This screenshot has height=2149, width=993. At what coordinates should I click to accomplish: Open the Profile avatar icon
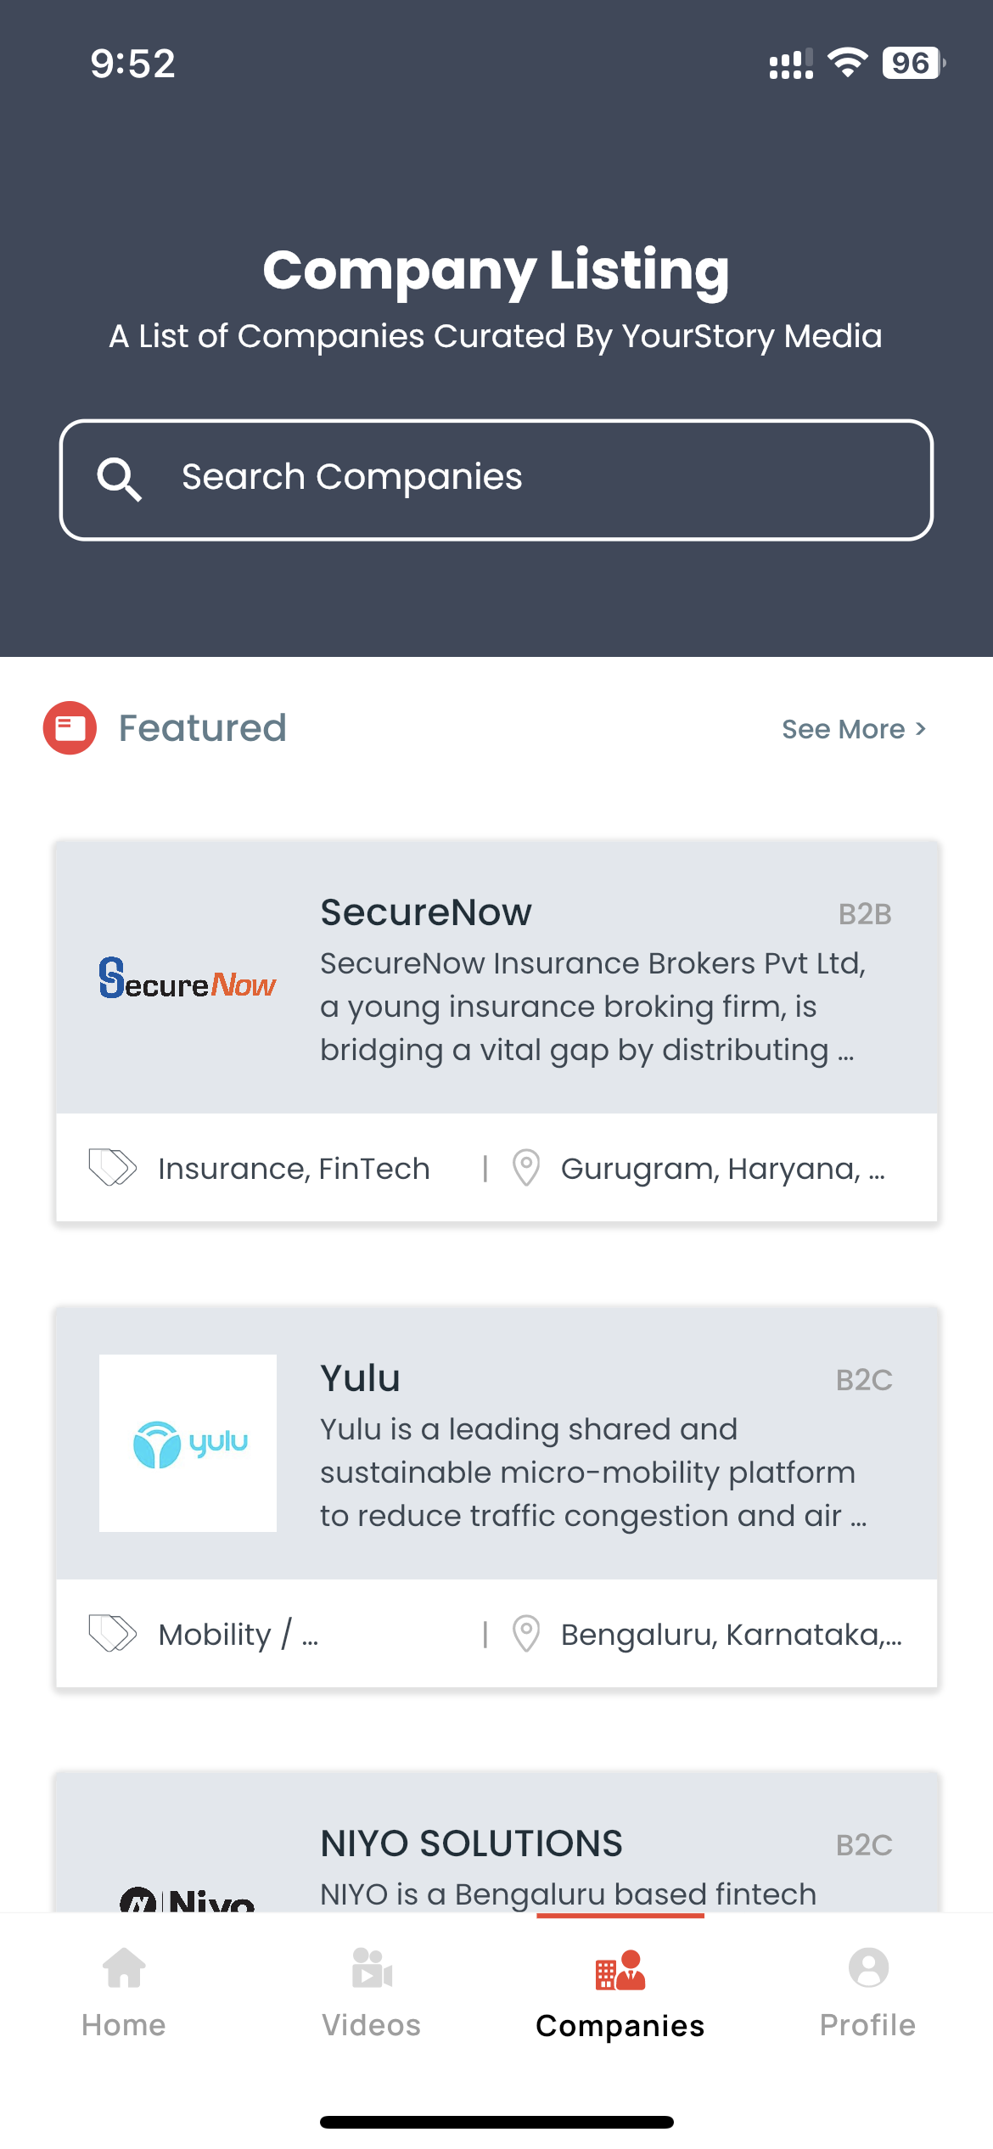point(868,1967)
